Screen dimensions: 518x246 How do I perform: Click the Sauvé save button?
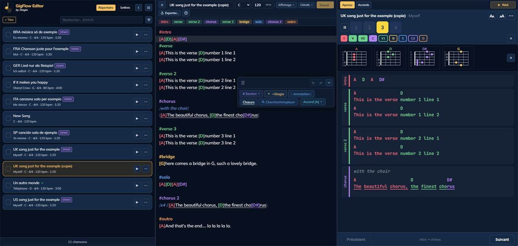click(x=325, y=5)
